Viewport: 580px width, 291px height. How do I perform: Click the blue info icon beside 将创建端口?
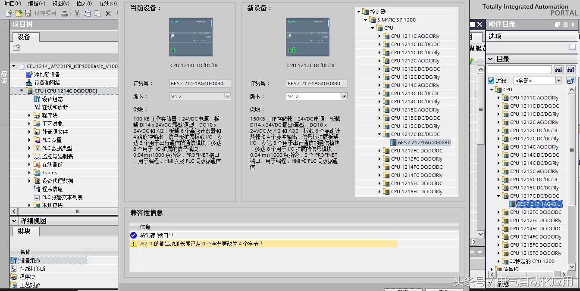133,235
